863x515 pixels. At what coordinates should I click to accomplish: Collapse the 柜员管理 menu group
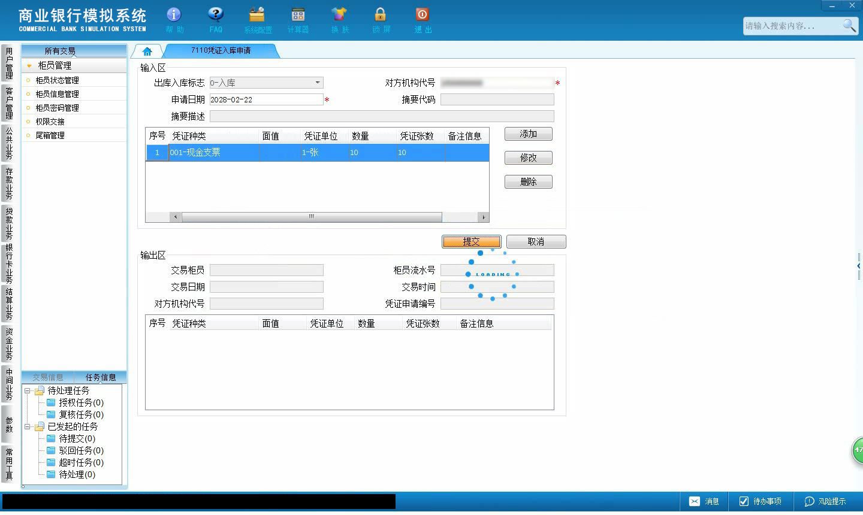tap(29, 65)
